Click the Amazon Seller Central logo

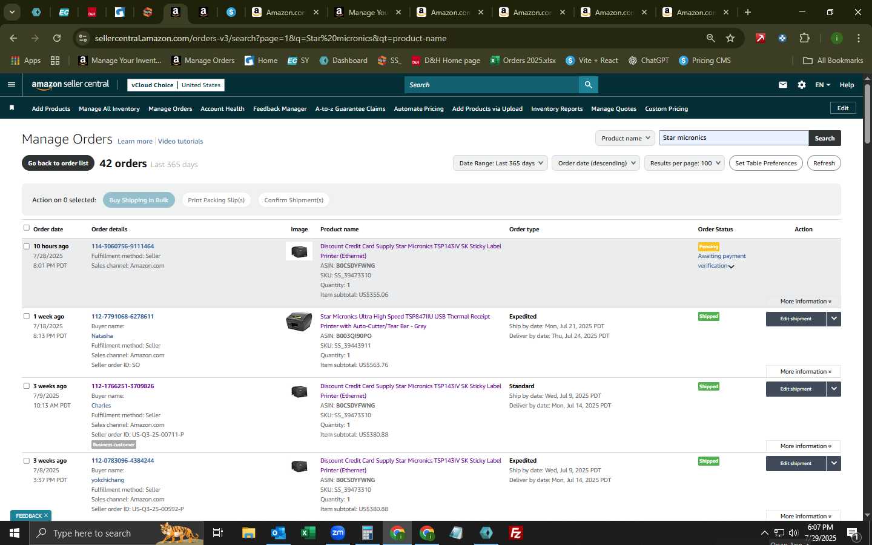pyautogui.click(x=70, y=85)
